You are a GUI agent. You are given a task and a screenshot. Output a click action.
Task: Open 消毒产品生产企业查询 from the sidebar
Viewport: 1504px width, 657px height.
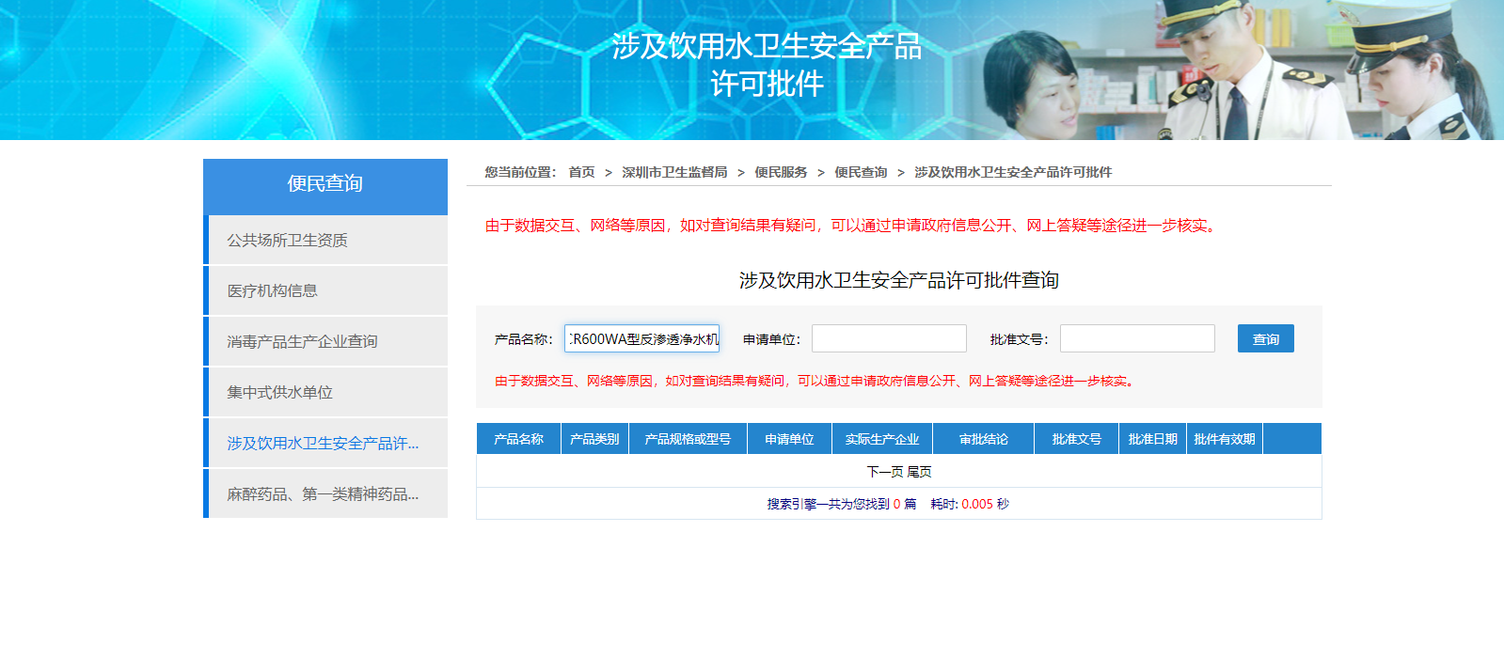coord(302,342)
